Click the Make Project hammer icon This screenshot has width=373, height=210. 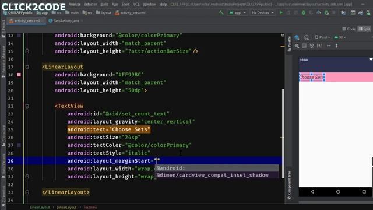coord(221,13)
